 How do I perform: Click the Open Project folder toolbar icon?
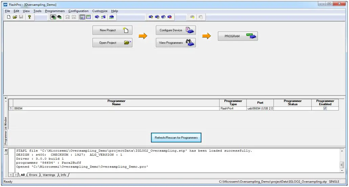point(15,17)
